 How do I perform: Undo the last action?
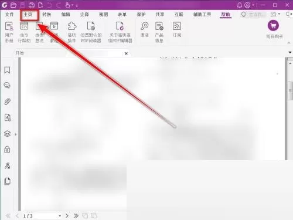49,5
